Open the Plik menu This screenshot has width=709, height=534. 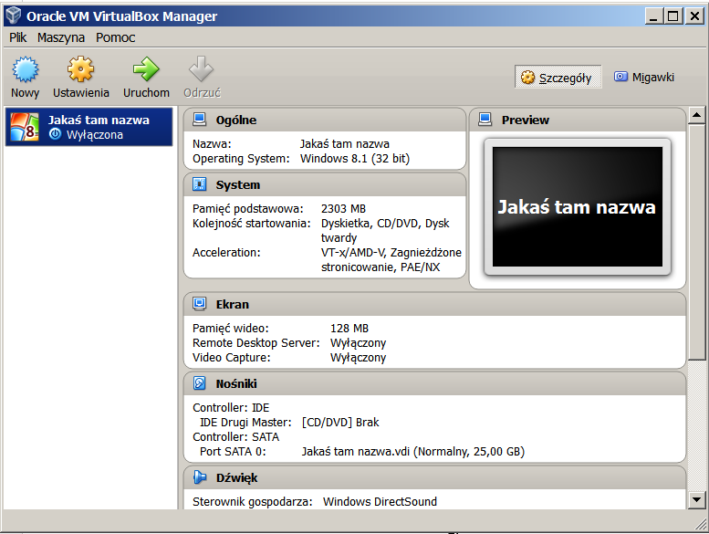click(18, 37)
